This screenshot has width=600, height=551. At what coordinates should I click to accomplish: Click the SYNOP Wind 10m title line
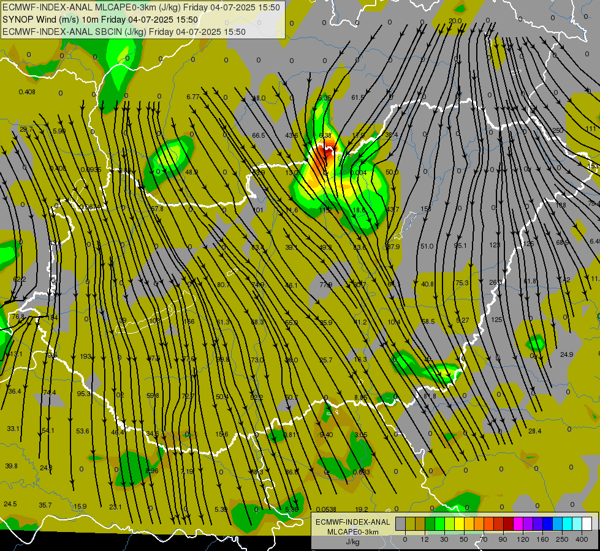pyautogui.click(x=101, y=20)
